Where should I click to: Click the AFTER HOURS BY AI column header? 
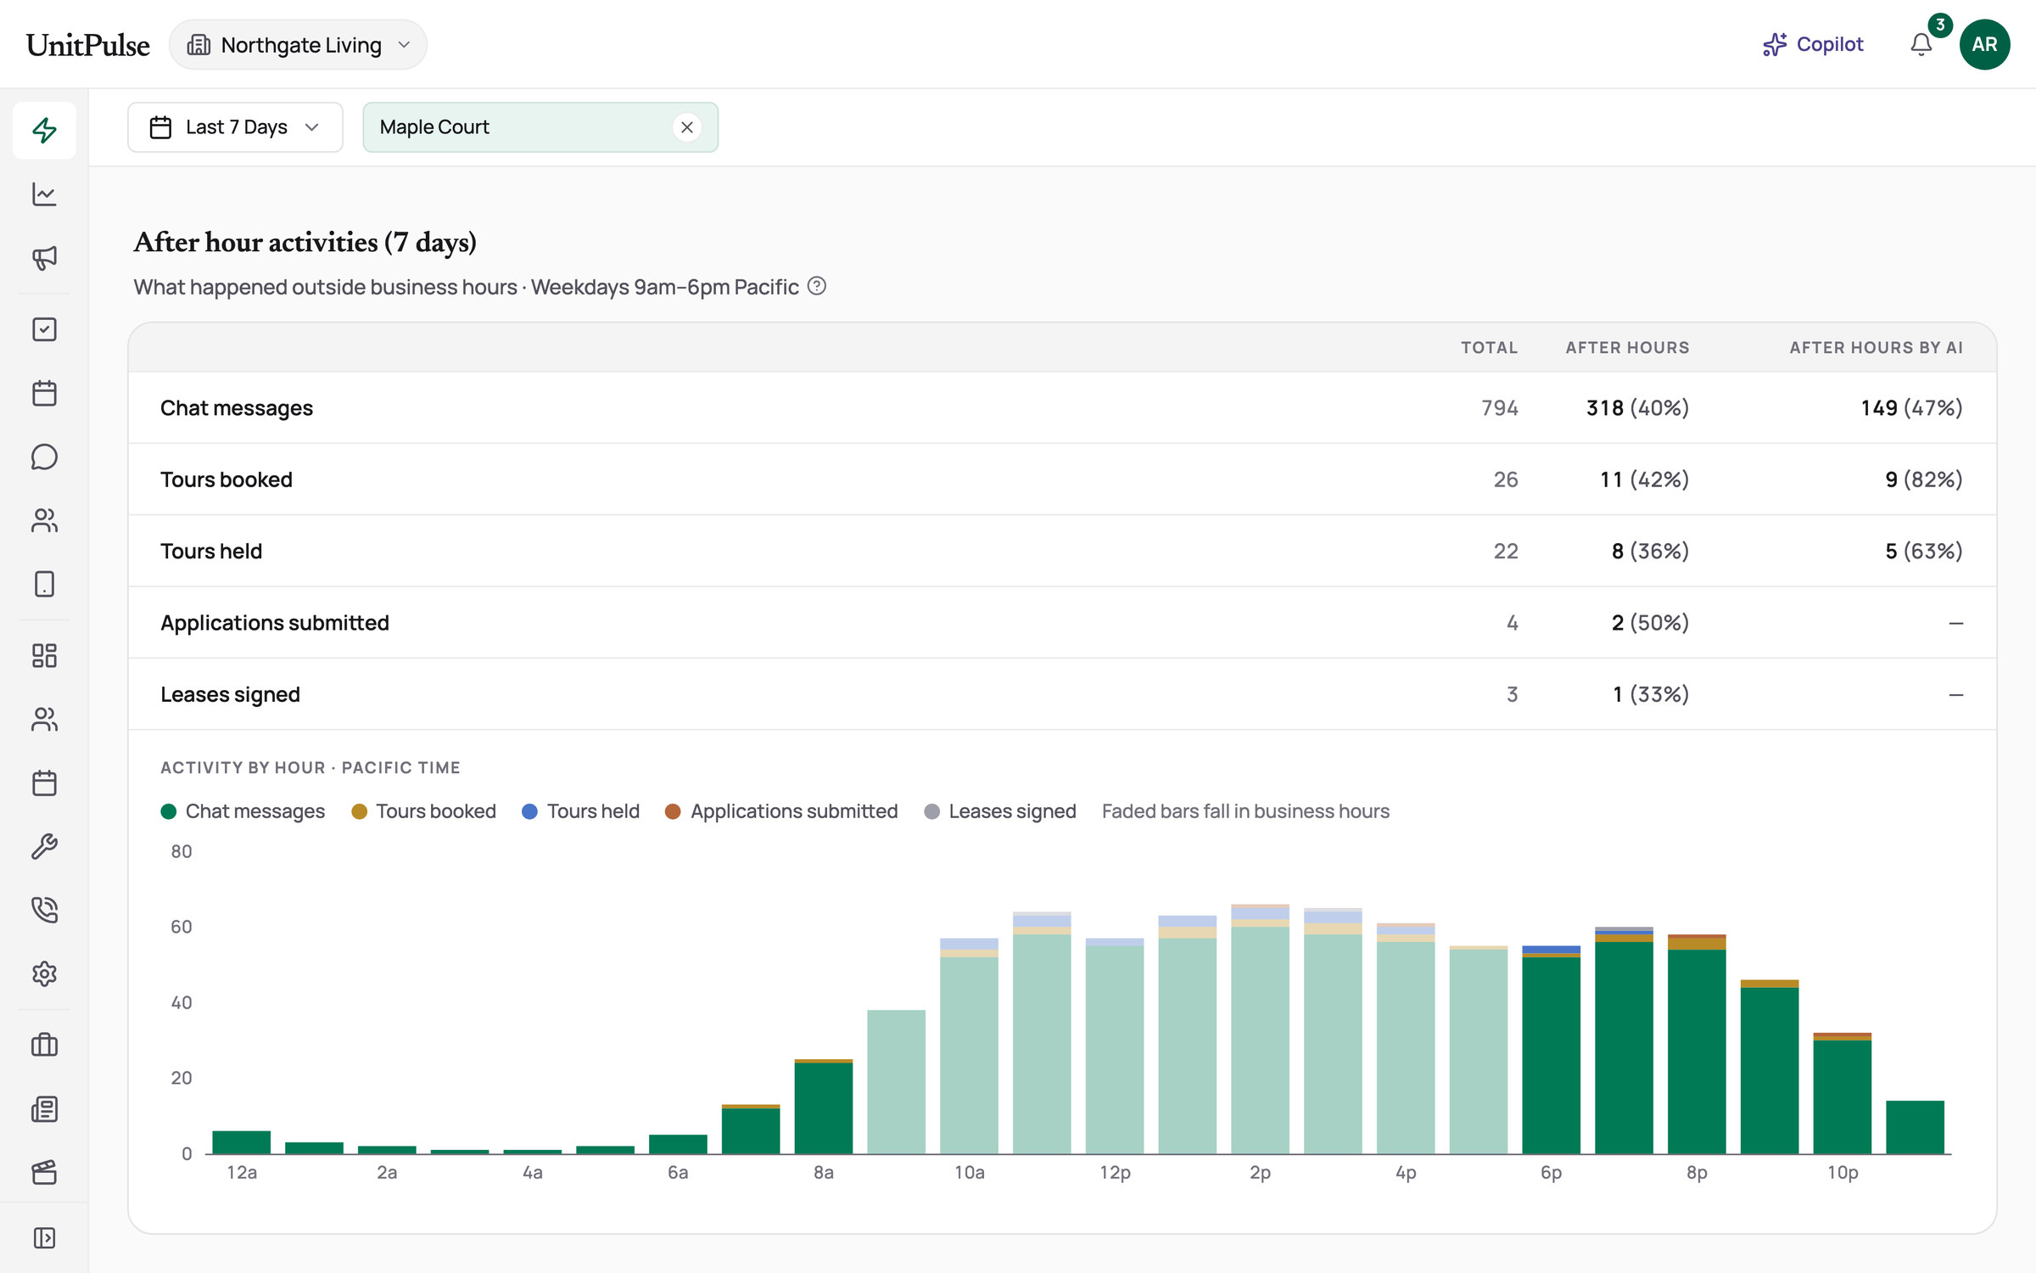pyautogui.click(x=1876, y=347)
